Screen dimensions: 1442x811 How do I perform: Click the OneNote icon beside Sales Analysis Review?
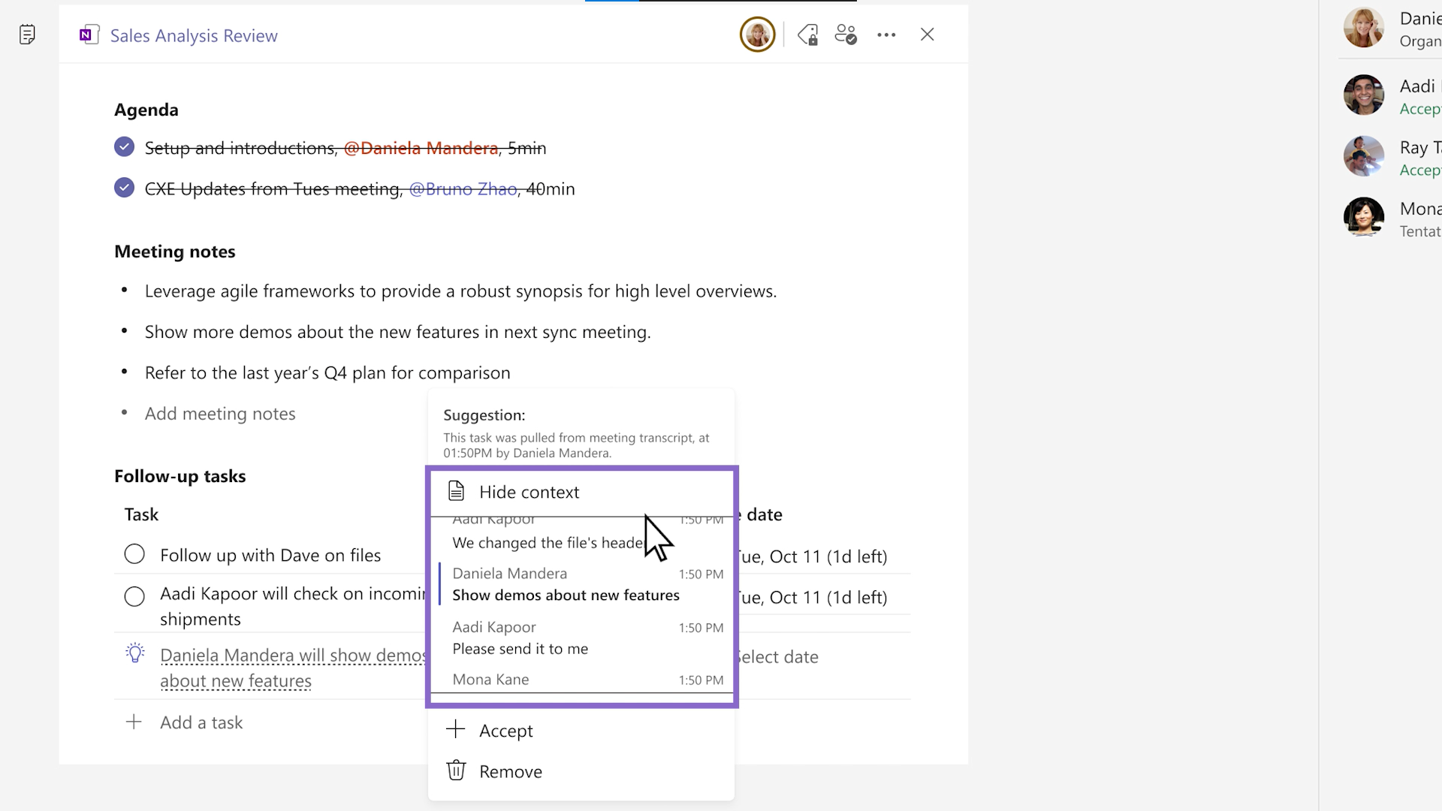89,35
